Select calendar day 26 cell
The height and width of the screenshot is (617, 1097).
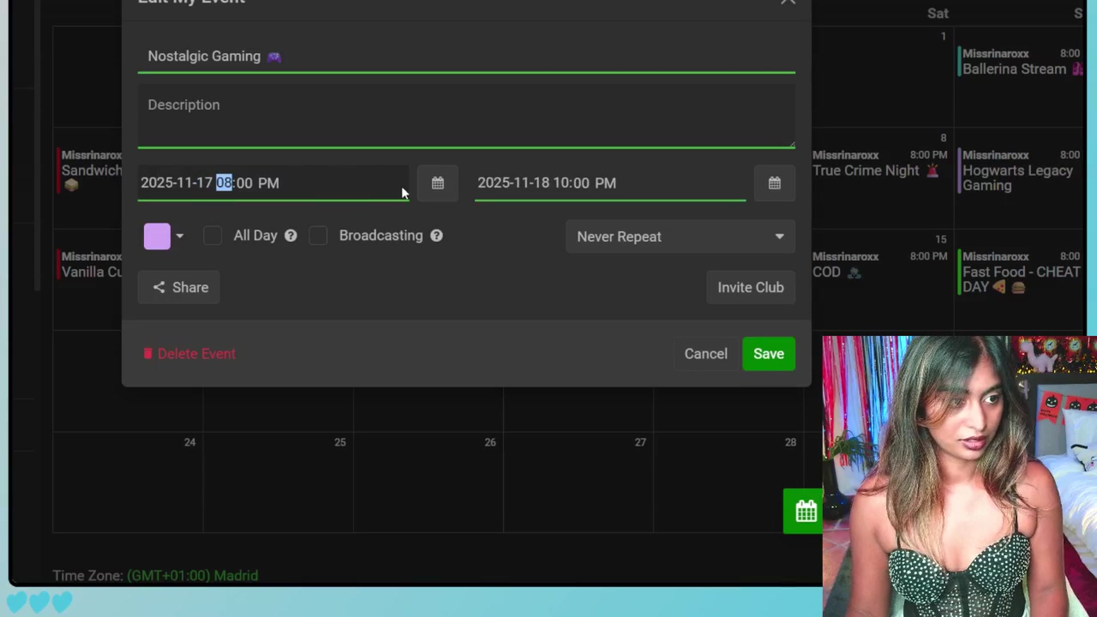coord(429,483)
